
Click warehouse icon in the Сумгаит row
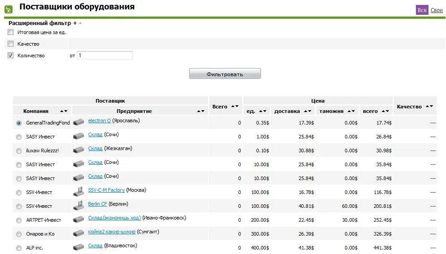[79, 233]
